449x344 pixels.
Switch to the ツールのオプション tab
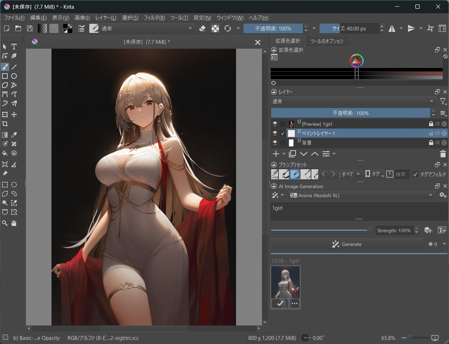pos(327,41)
